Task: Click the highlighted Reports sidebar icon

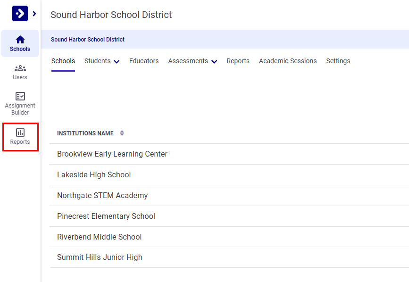Action: click(x=20, y=137)
